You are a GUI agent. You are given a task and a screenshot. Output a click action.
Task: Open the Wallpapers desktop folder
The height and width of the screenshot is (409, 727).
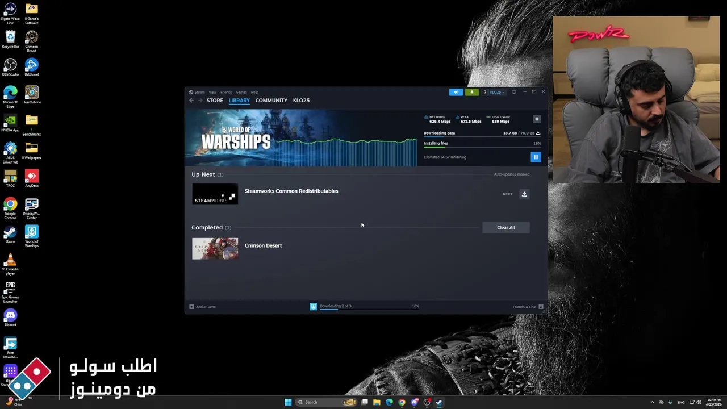(31, 151)
